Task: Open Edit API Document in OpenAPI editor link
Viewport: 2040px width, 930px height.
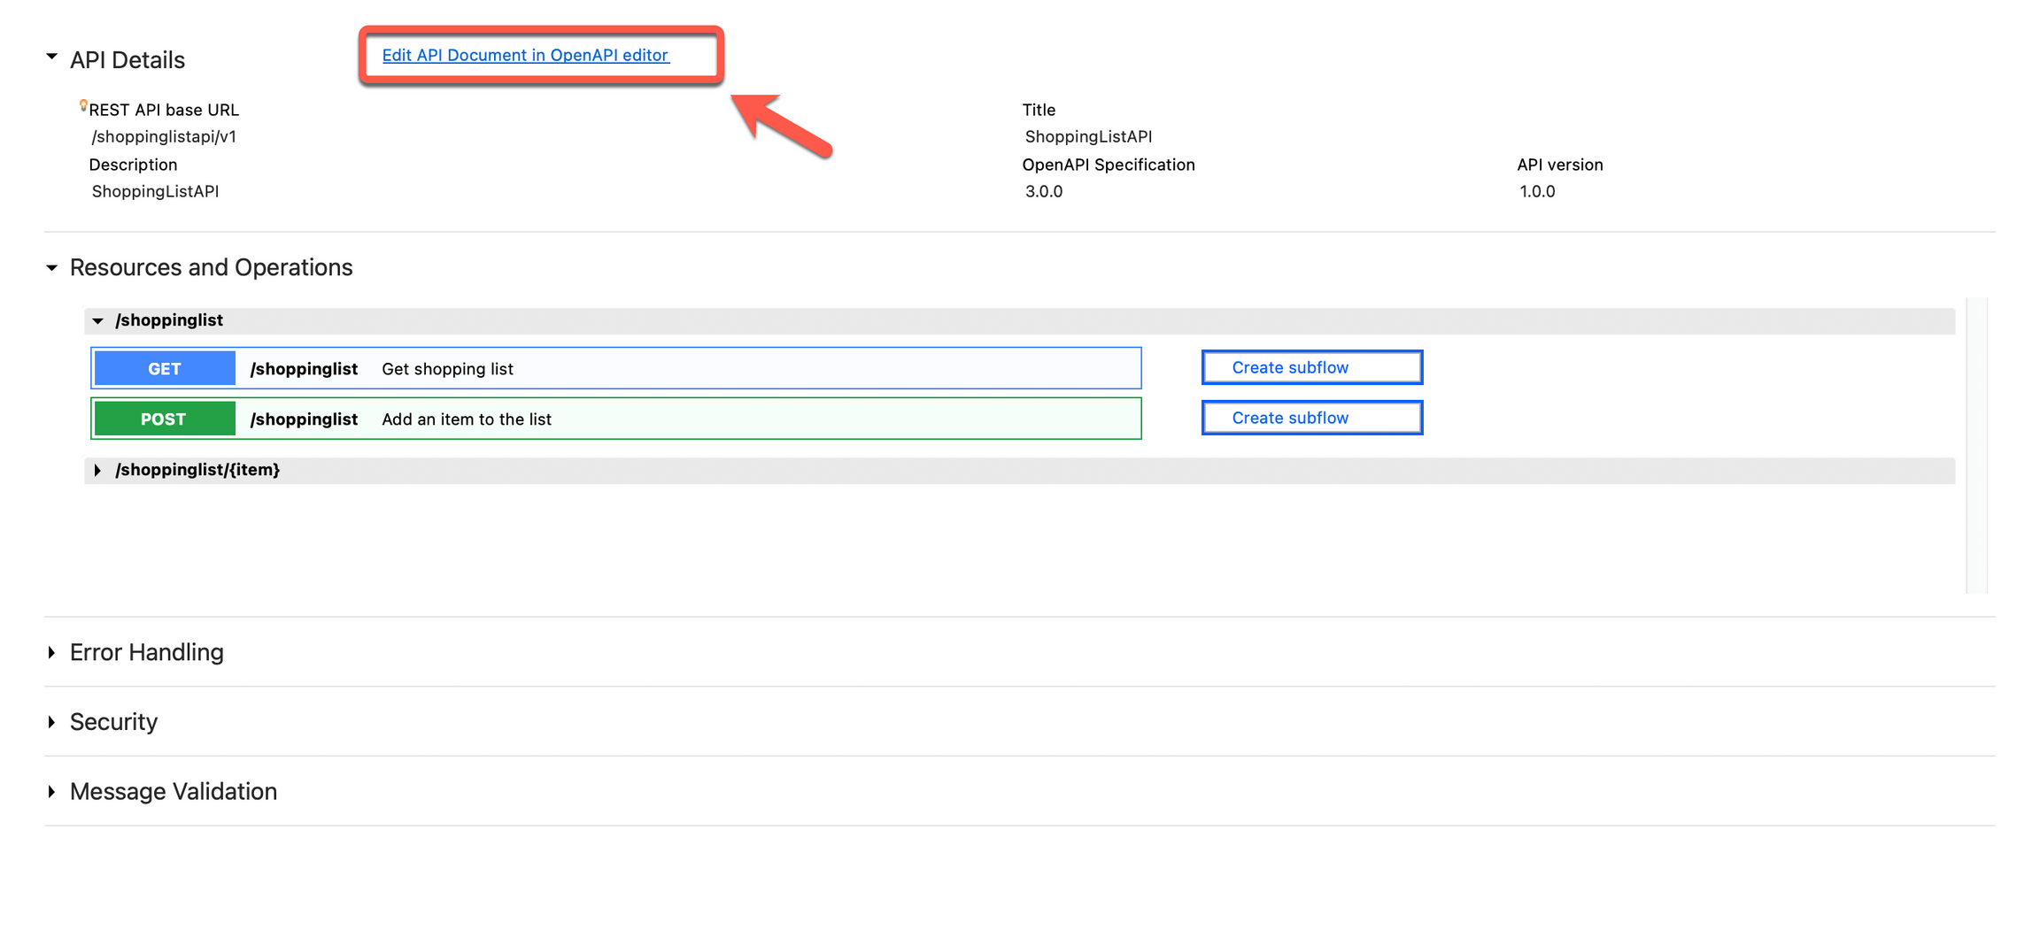Action: [x=525, y=55]
